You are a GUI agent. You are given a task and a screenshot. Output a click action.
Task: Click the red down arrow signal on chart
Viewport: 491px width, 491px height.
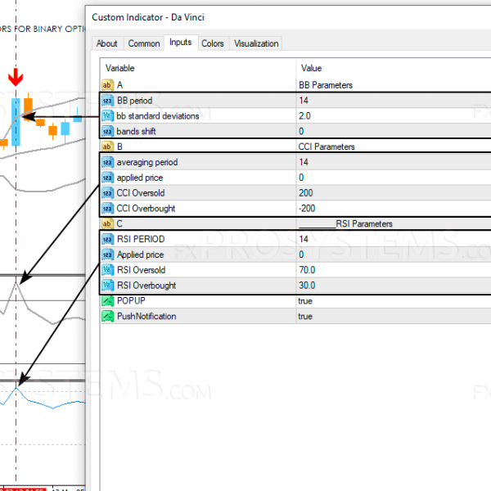[16, 77]
